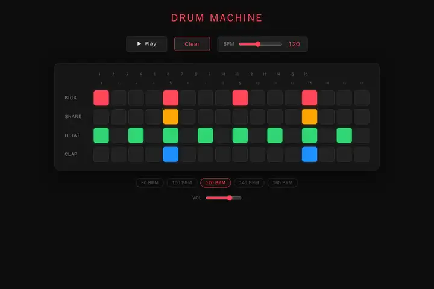Select the 80 BPM preset
This screenshot has height=289, width=434.
(x=149, y=183)
